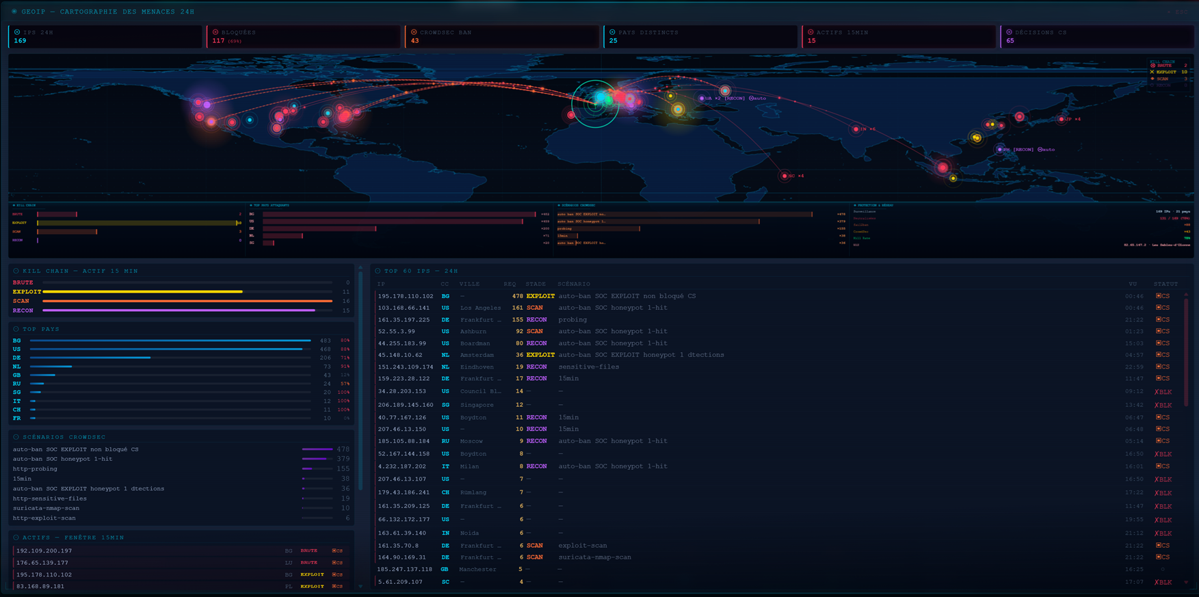Screen dimensions: 1199x597
Task: Click the SCAN orange kill chain bar
Action: [x=187, y=301]
